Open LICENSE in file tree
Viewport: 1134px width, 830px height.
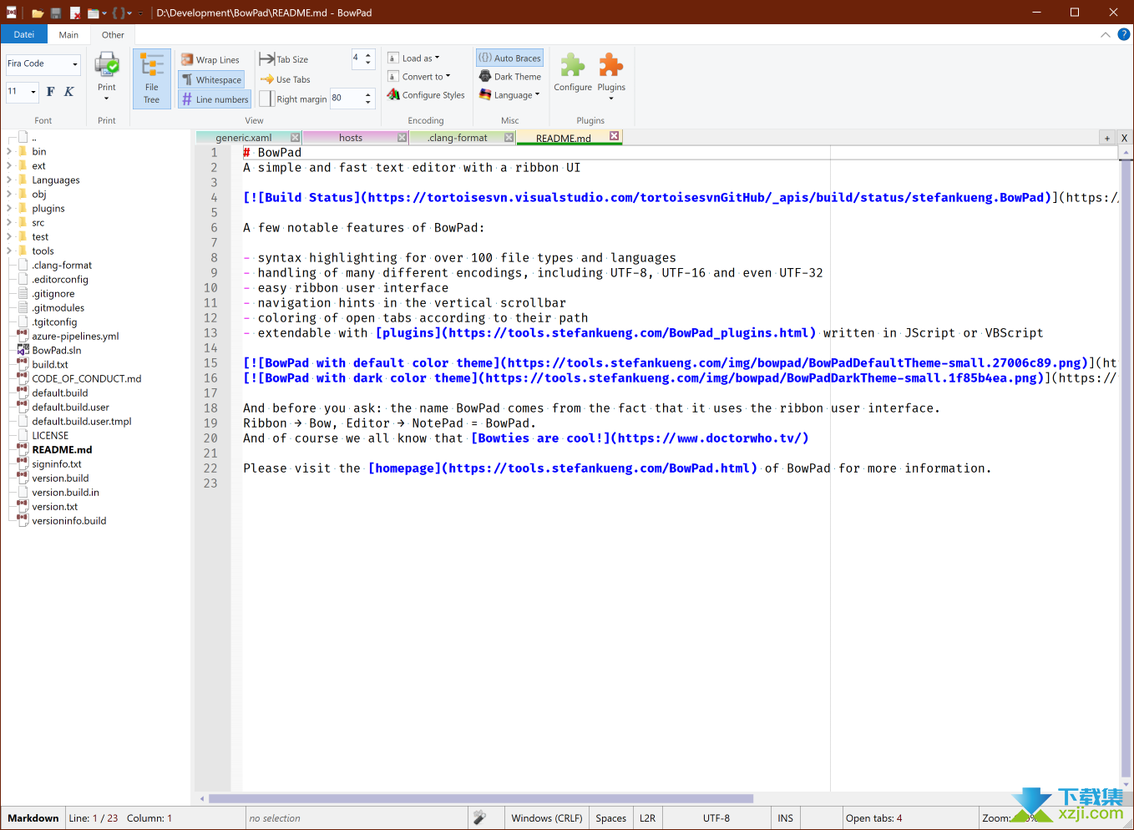point(50,436)
